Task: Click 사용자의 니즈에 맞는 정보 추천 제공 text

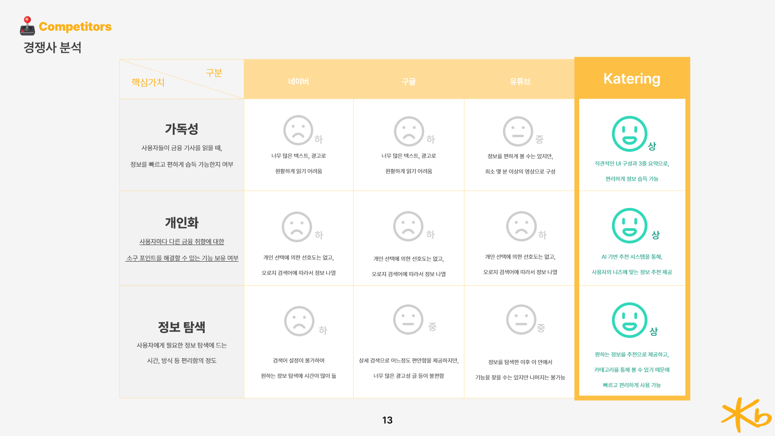Action: (632, 272)
